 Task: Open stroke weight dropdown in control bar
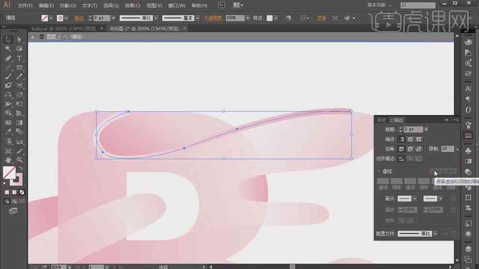click(113, 18)
